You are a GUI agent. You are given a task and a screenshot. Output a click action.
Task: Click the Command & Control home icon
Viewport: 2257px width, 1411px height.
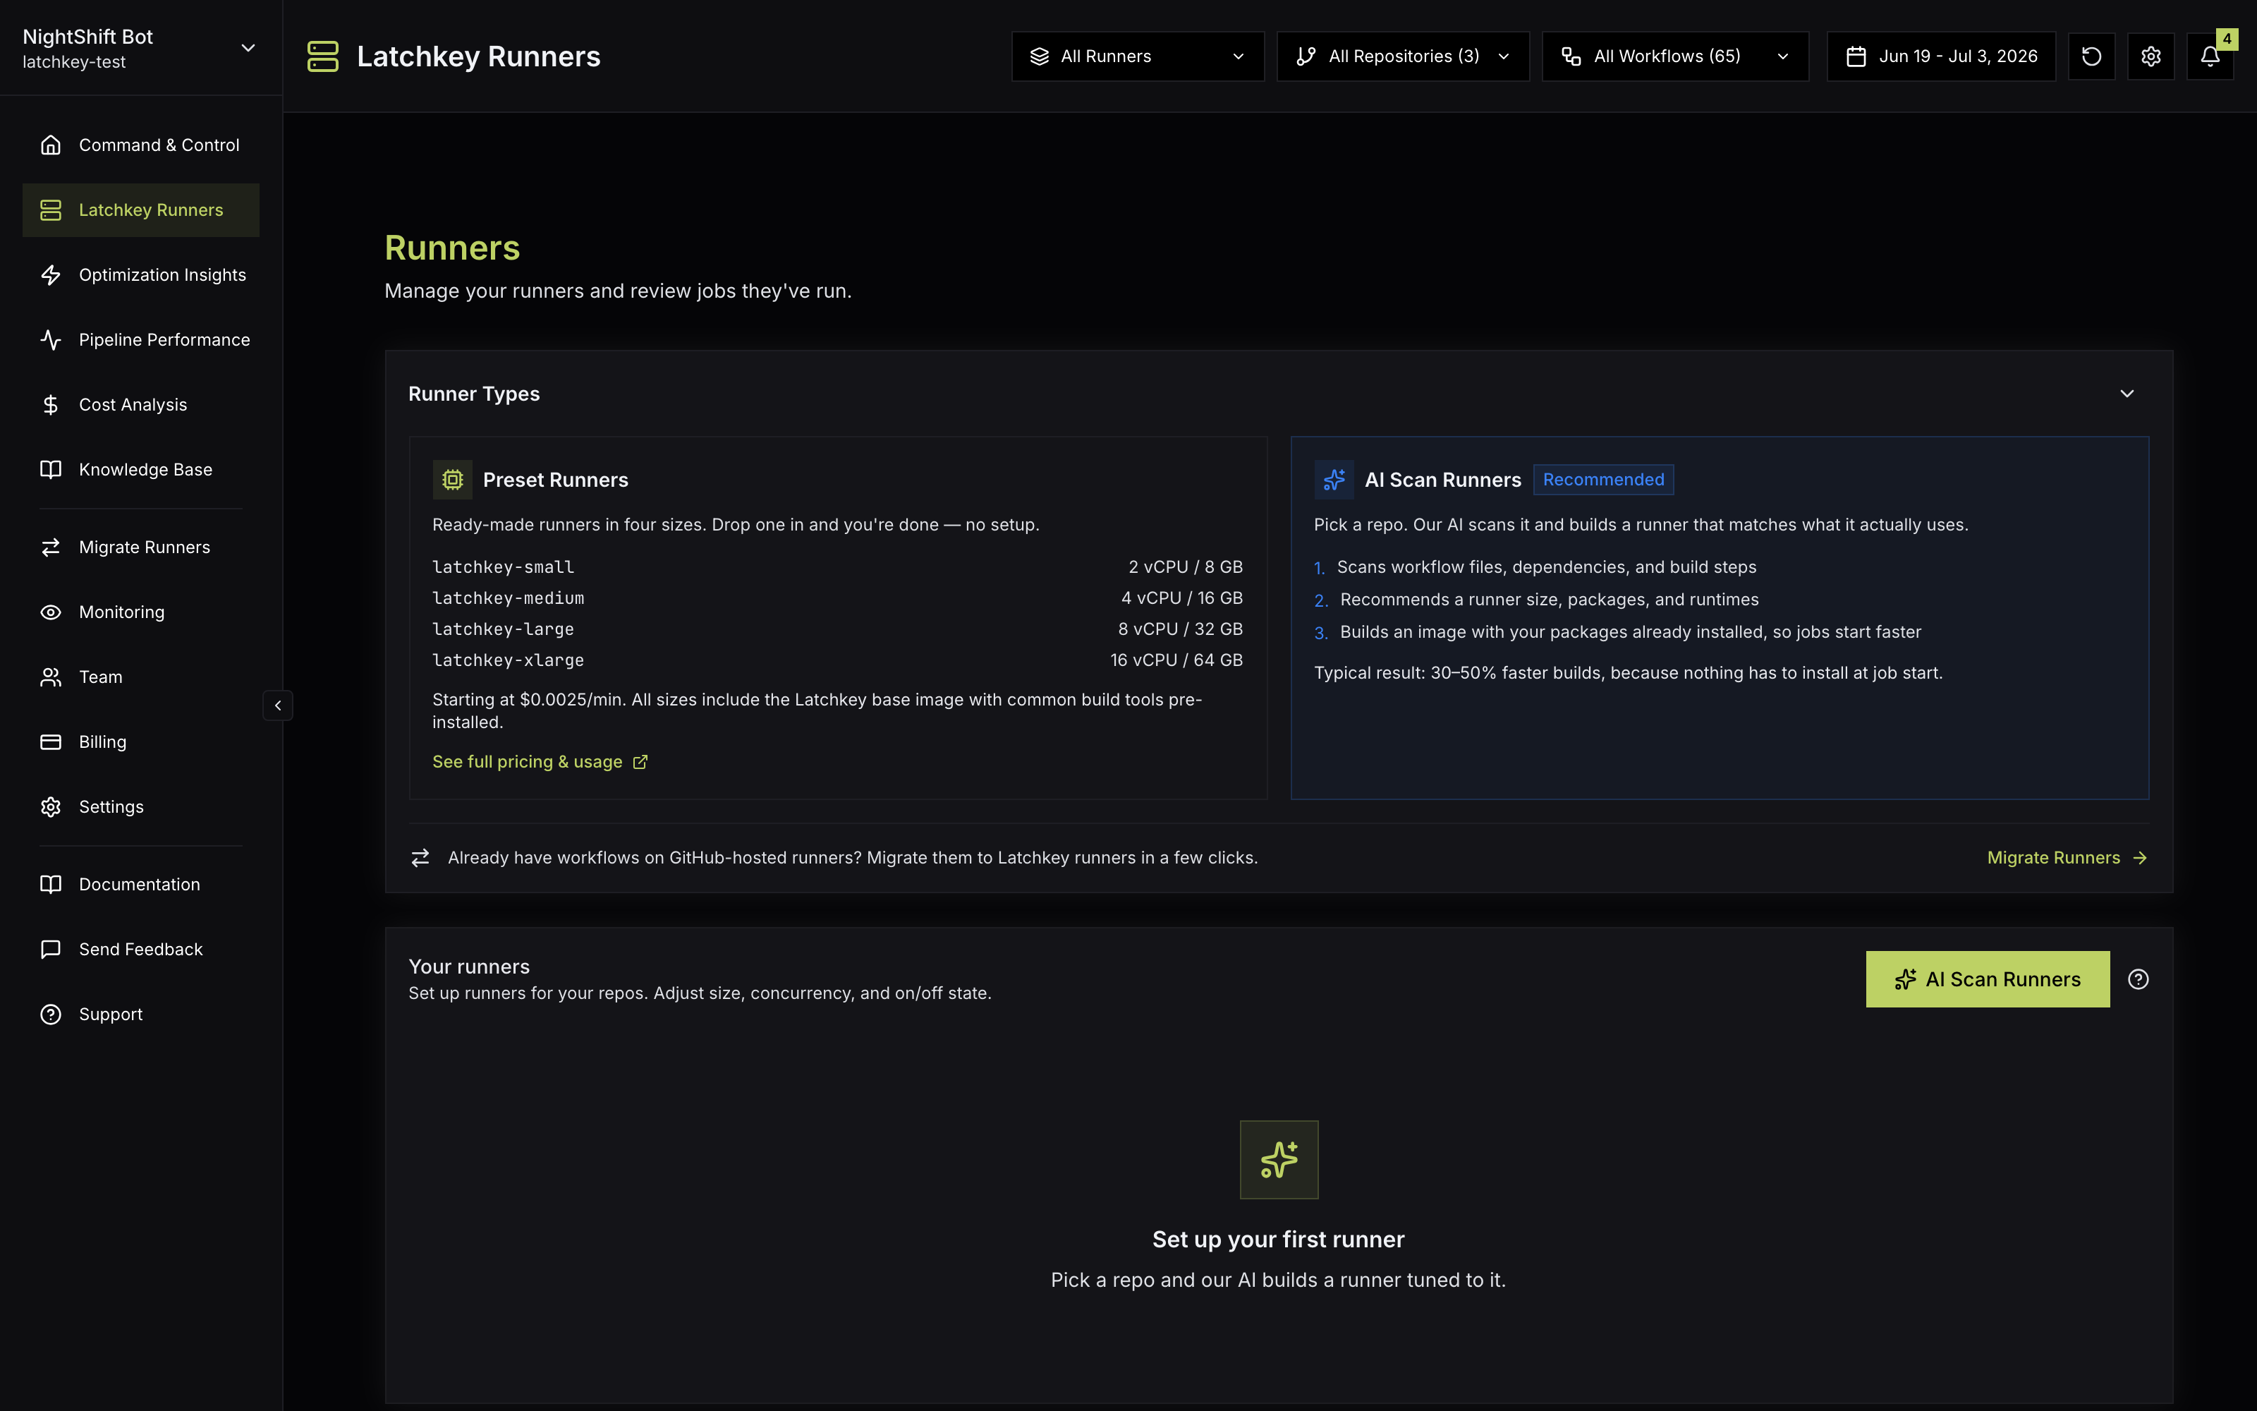pos(50,145)
